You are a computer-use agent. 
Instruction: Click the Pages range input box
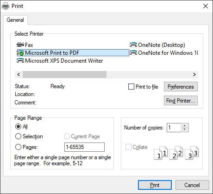coord(84,147)
